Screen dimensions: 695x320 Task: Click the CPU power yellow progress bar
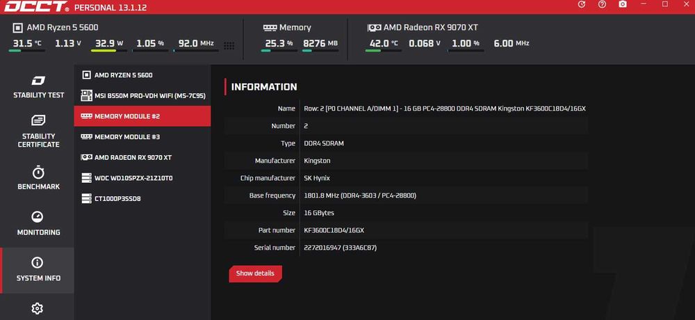(x=109, y=51)
